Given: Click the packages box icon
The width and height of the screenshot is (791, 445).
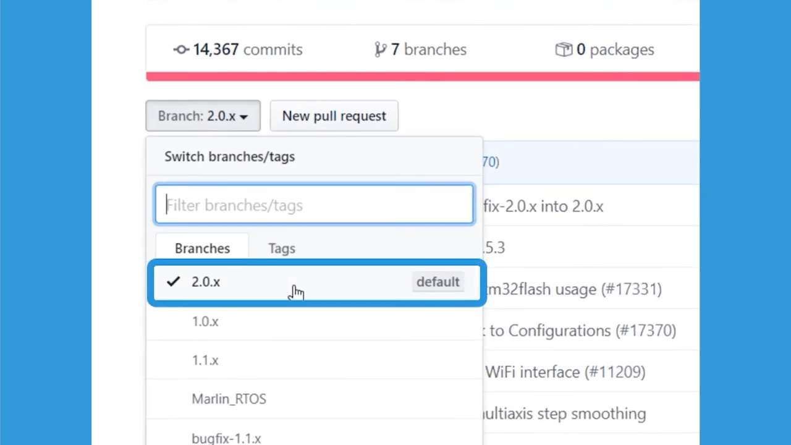Looking at the screenshot, I should tap(564, 49).
